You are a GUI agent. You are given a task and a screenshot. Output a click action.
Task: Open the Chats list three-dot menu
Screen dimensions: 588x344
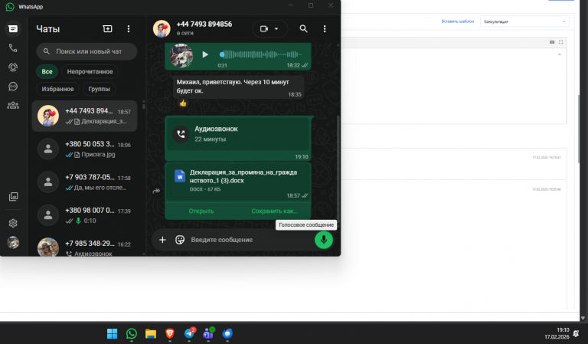coord(129,29)
